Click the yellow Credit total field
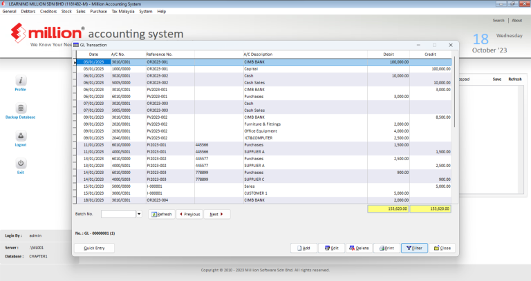This screenshot has height=281, width=531. pyautogui.click(x=431, y=209)
